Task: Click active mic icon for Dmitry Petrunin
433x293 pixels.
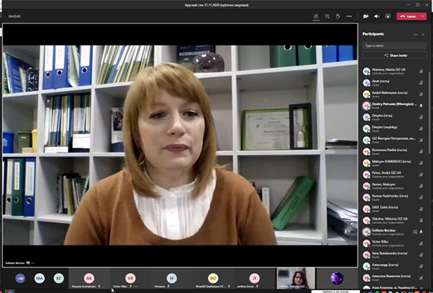Action: click(421, 105)
